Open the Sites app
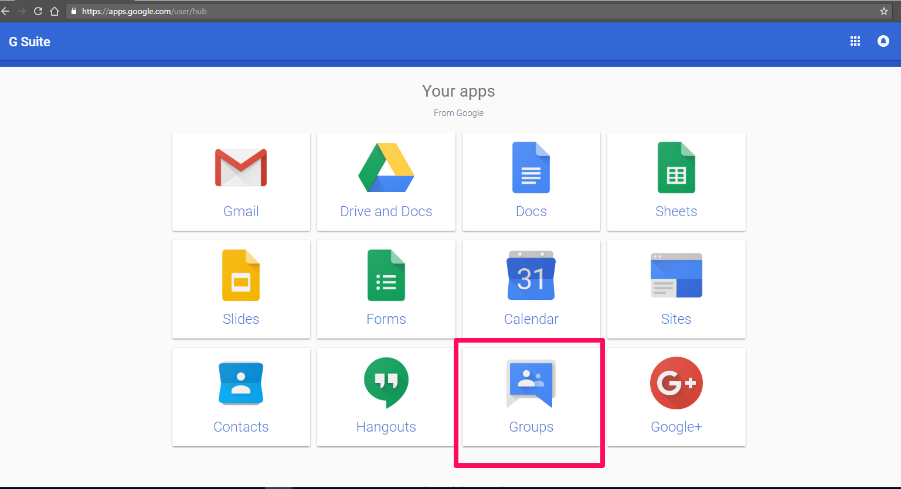 coord(676,289)
